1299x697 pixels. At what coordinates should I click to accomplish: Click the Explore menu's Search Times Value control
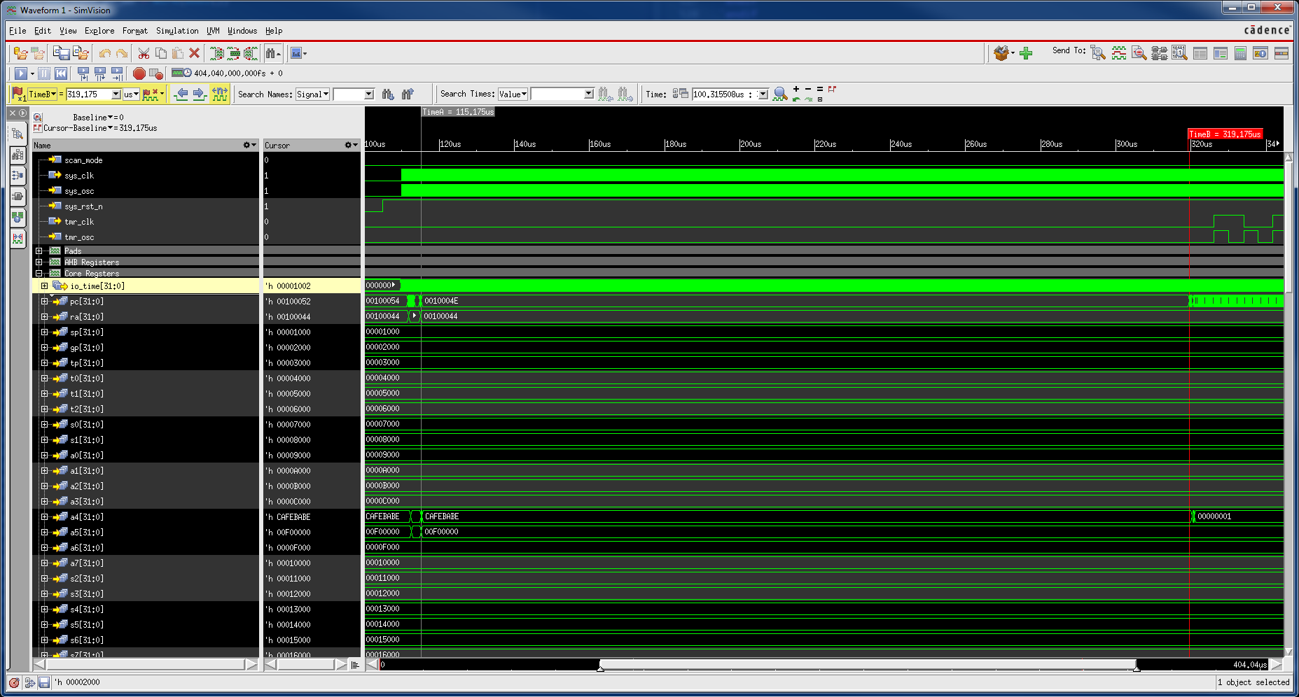click(x=513, y=94)
